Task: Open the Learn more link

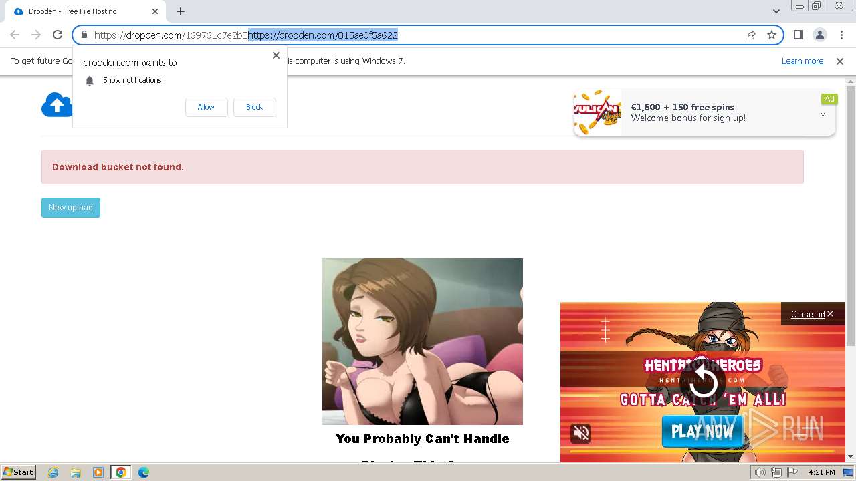Action: click(x=802, y=61)
